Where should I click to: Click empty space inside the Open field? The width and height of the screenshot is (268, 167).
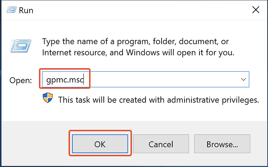click(x=165, y=80)
